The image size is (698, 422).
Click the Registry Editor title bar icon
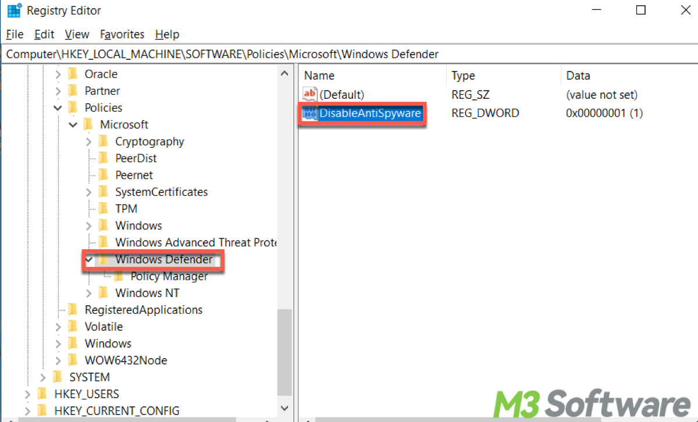pos(15,10)
